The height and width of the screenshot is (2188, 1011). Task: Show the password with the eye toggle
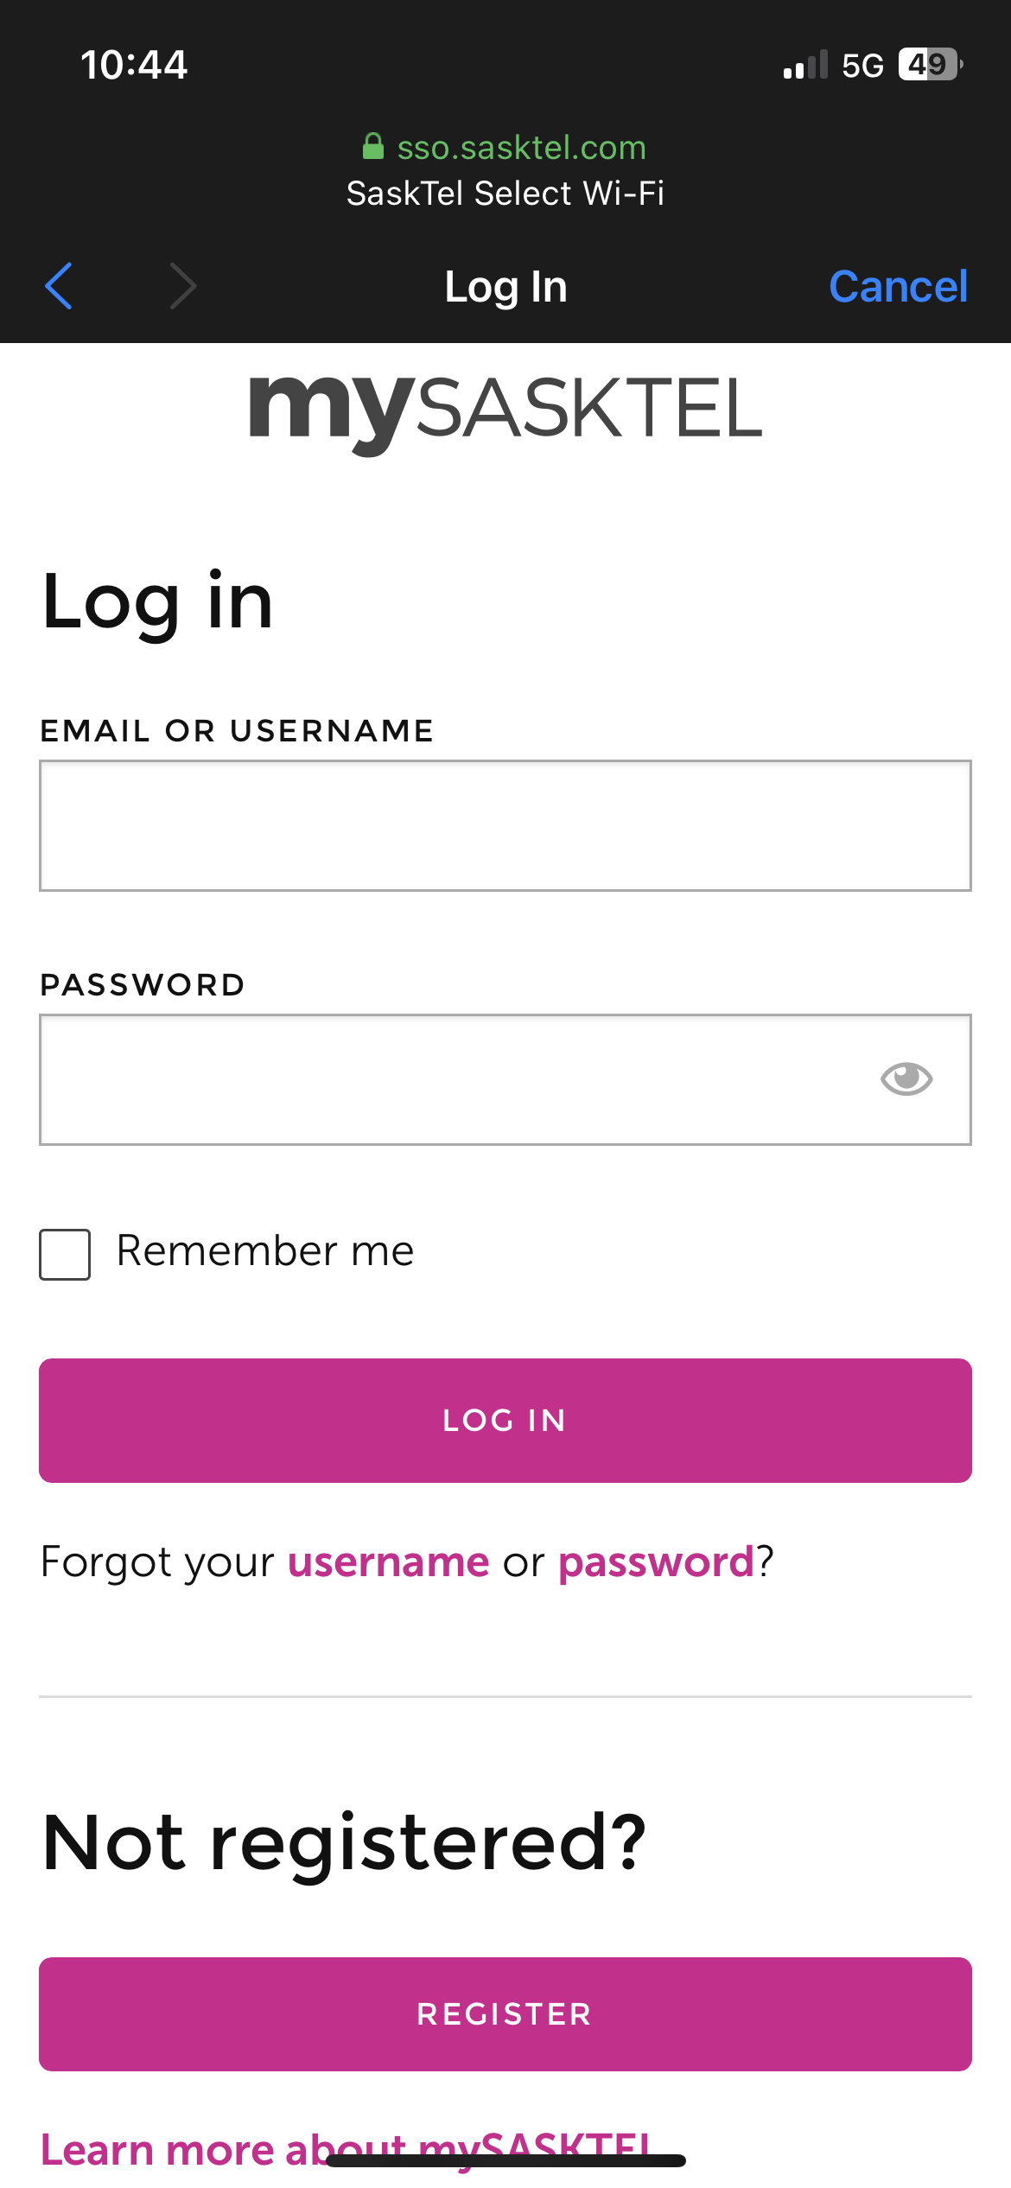[907, 1078]
